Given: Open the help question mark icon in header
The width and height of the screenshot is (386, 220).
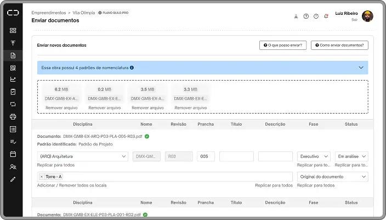Looking at the screenshot, I should (306, 16).
